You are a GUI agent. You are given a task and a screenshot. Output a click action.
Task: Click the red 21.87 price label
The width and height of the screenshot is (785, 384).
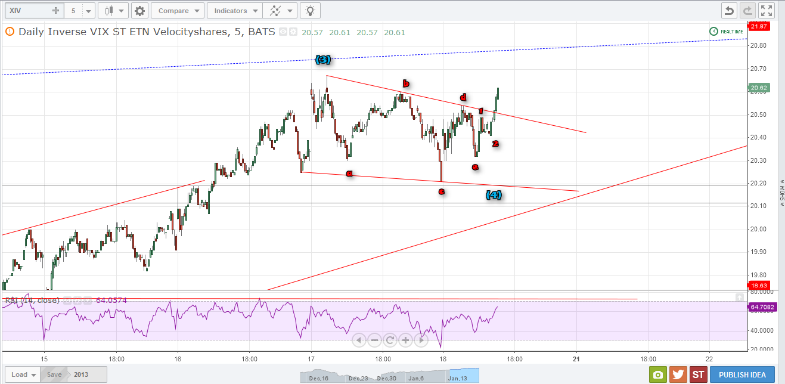tap(760, 27)
